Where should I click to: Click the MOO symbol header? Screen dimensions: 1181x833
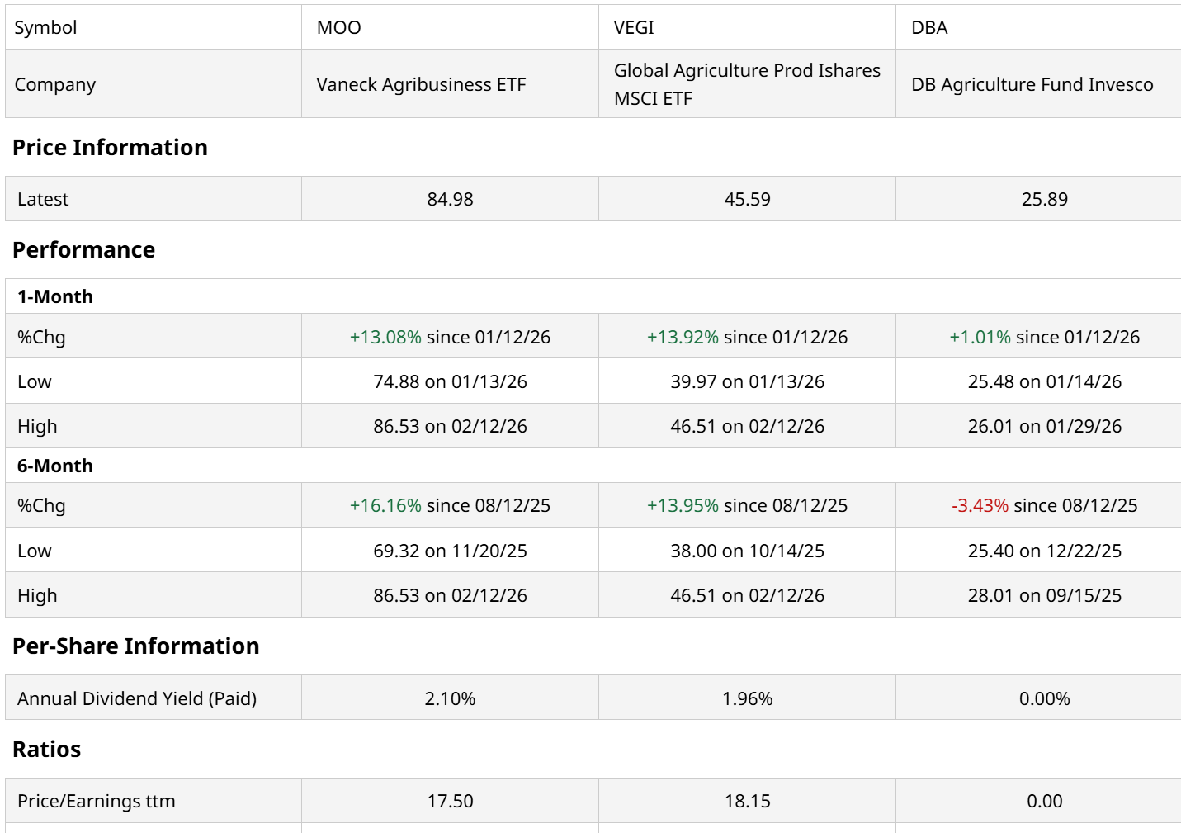339,28
